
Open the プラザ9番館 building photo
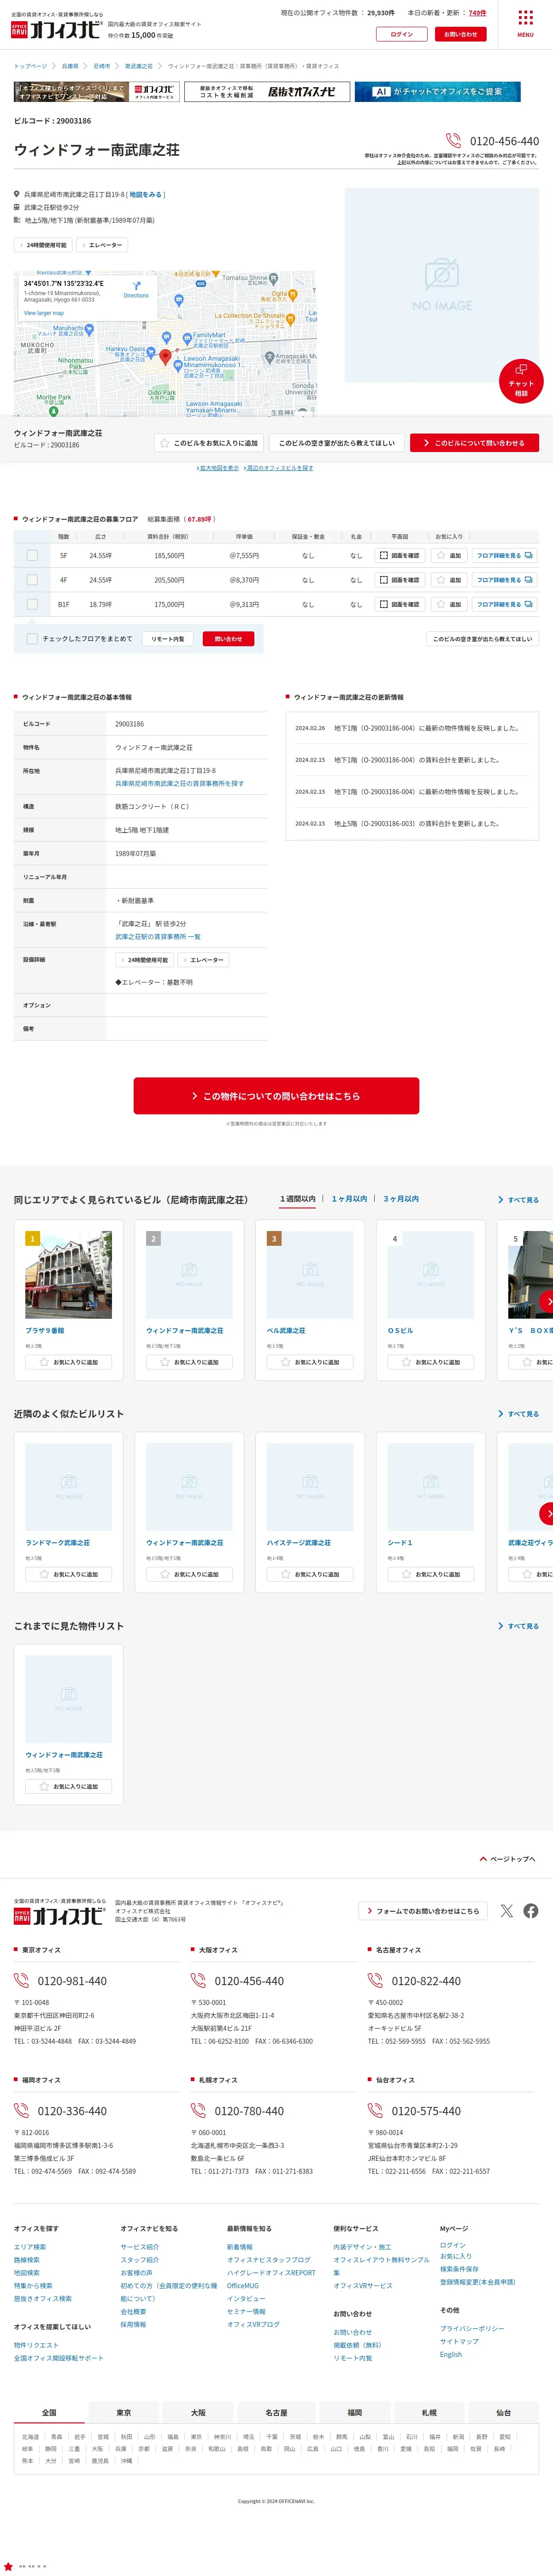(68, 1275)
